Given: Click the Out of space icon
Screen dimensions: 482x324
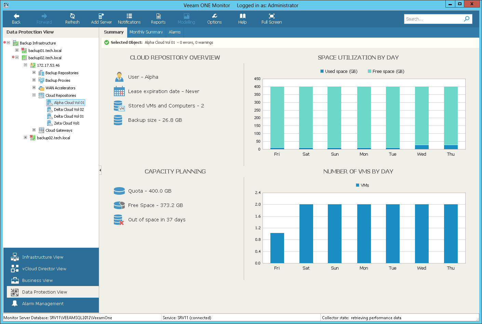Looking at the screenshot, I should pos(119,220).
